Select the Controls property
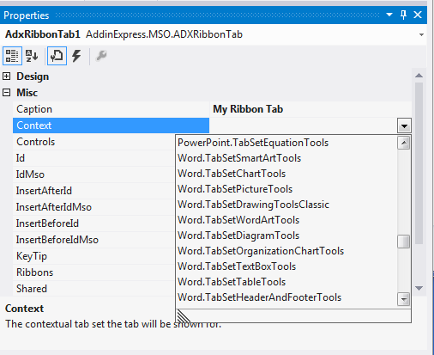 (x=94, y=142)
